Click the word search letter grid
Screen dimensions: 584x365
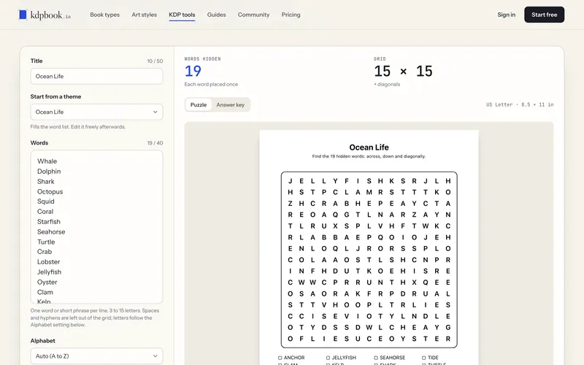(x=369, y=260)
